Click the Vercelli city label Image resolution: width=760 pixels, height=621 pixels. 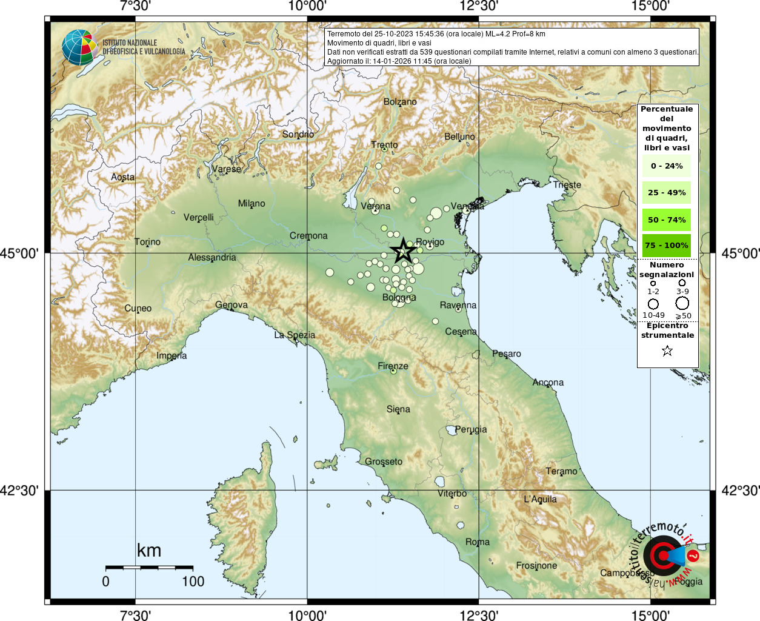pos(199,217)
